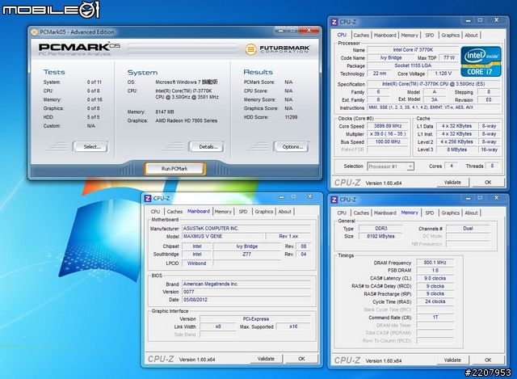The height and width of the screenshot is (379, 517).
Task: Select Graphics tab in the Memory window
Action: [x=451, y=213]
